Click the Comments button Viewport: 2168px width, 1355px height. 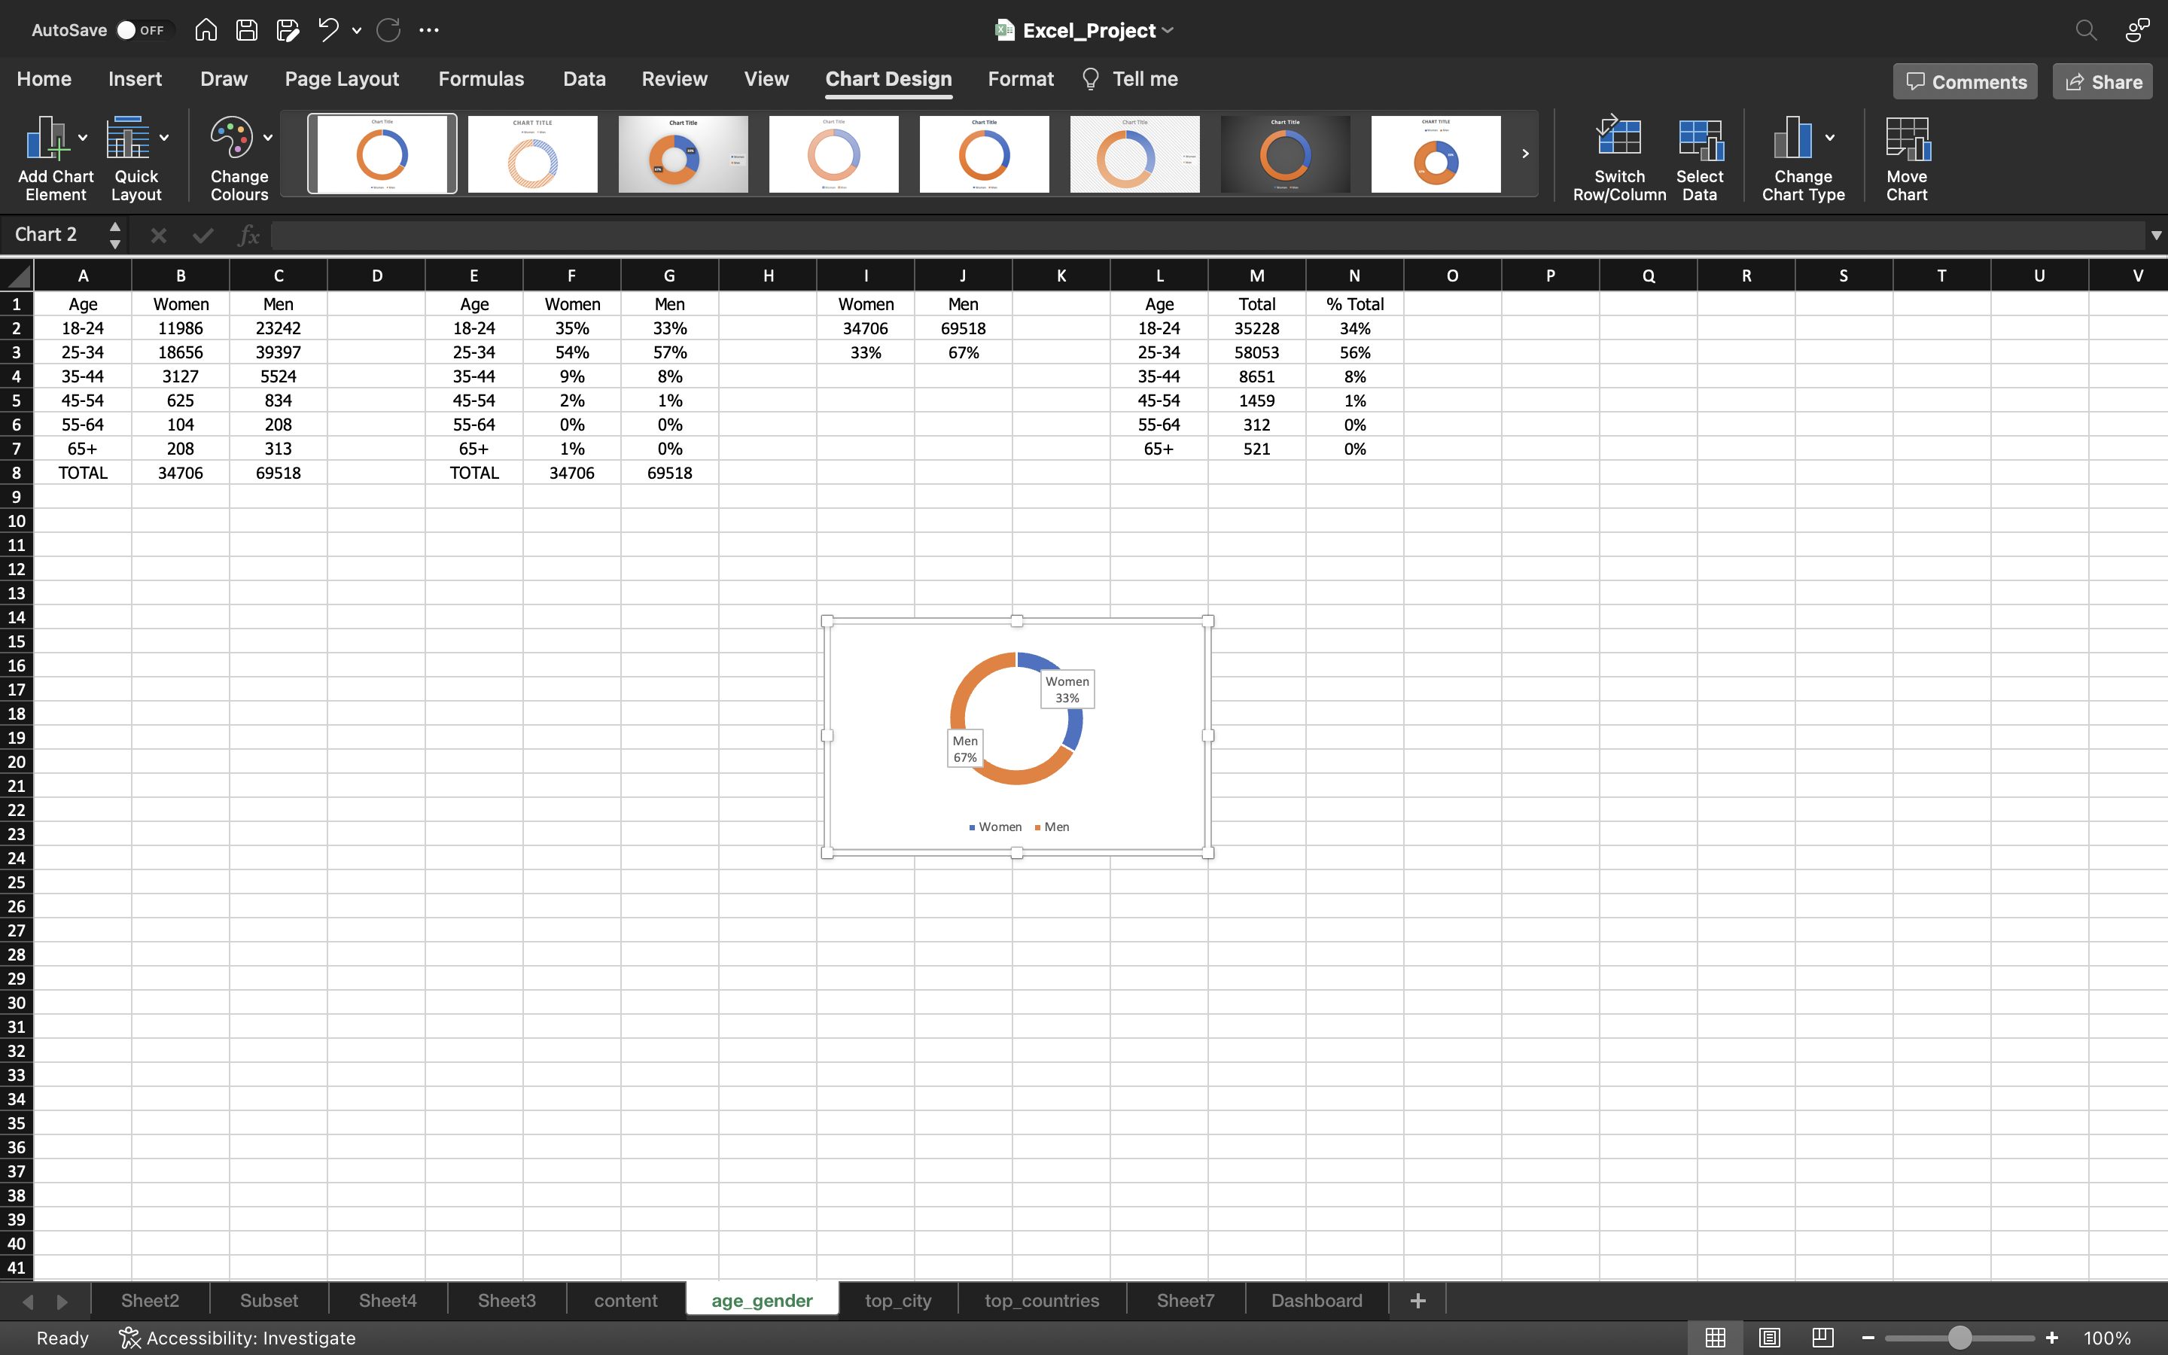coord(1966,81)
